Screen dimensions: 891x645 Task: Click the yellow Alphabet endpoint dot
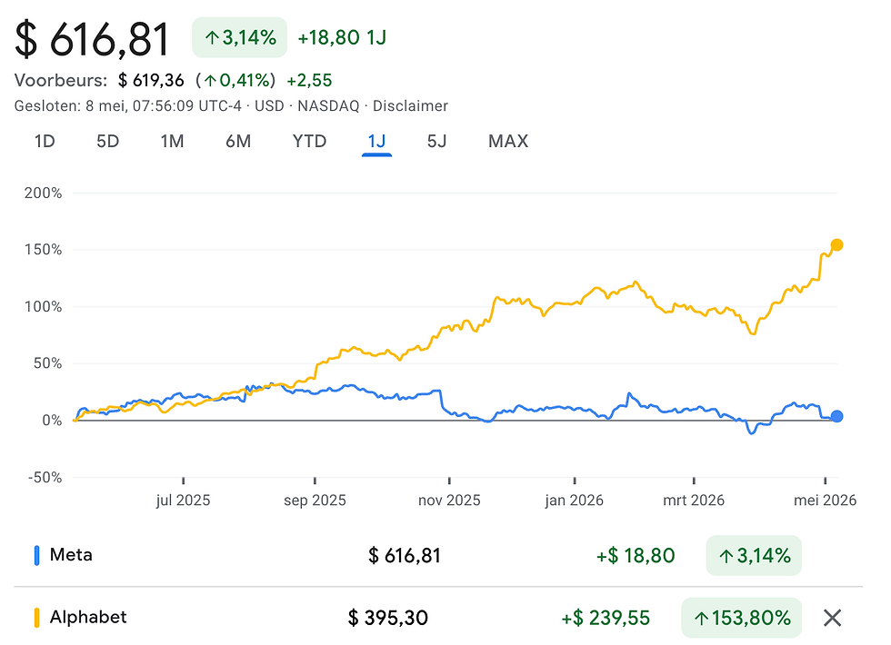tap(836, 245)
